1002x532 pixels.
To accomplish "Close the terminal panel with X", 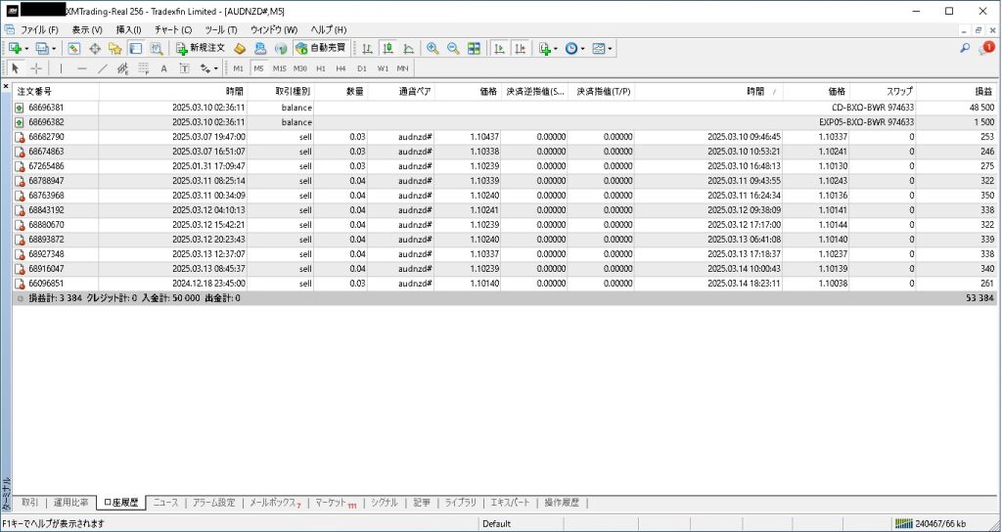I will [6, 86].
